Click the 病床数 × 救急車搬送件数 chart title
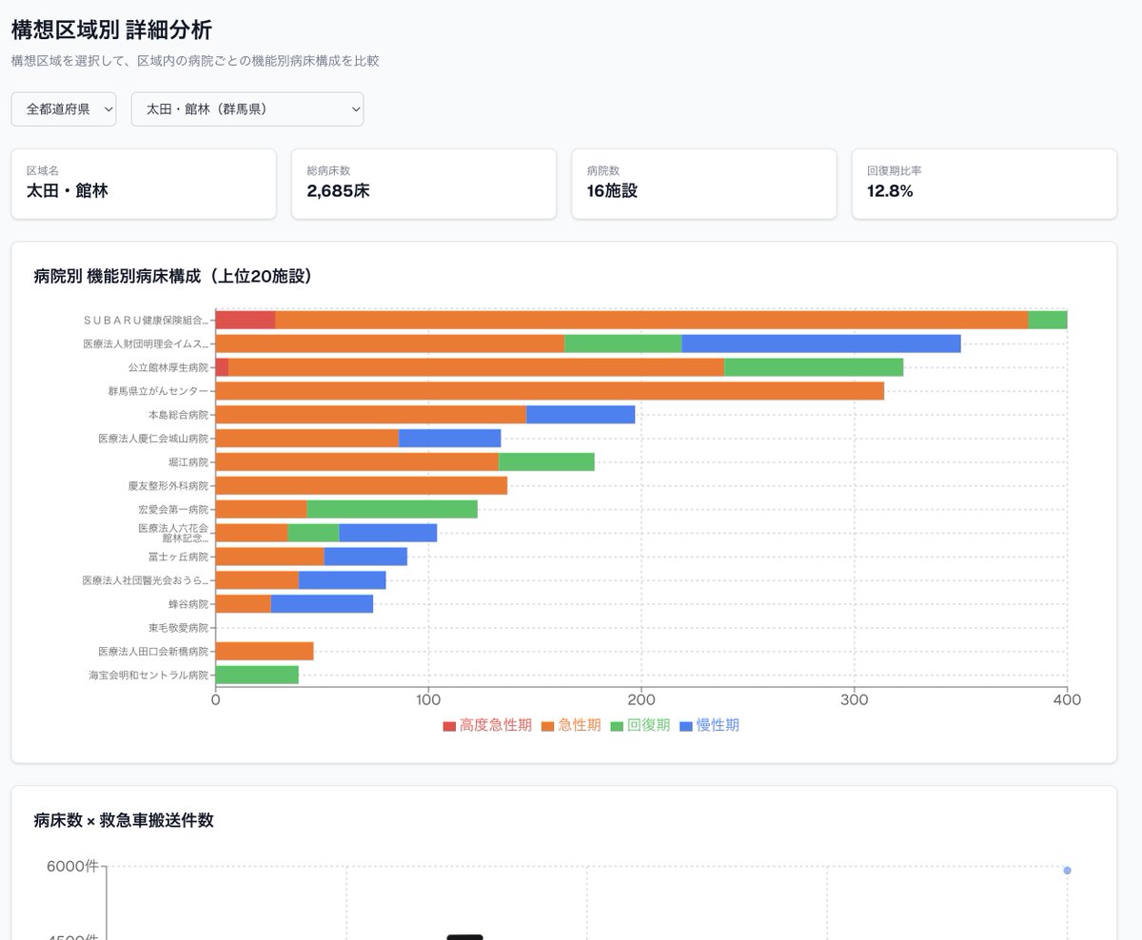The width and height of the screenshot is (1142, 940). [124, 820]
